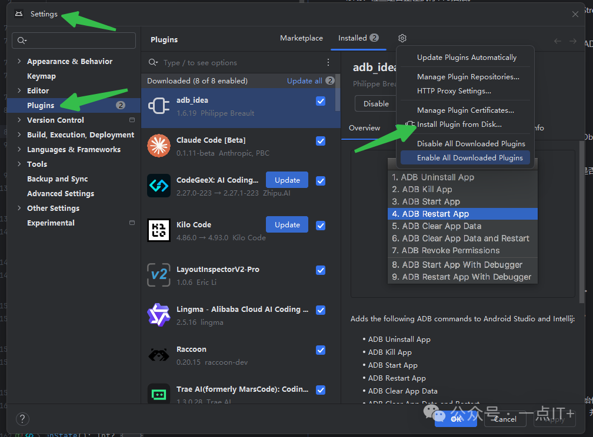This screenshot has height=437, width=593.
Task: Click the navigate back arrow icon
Action: (x=558, y=41)
